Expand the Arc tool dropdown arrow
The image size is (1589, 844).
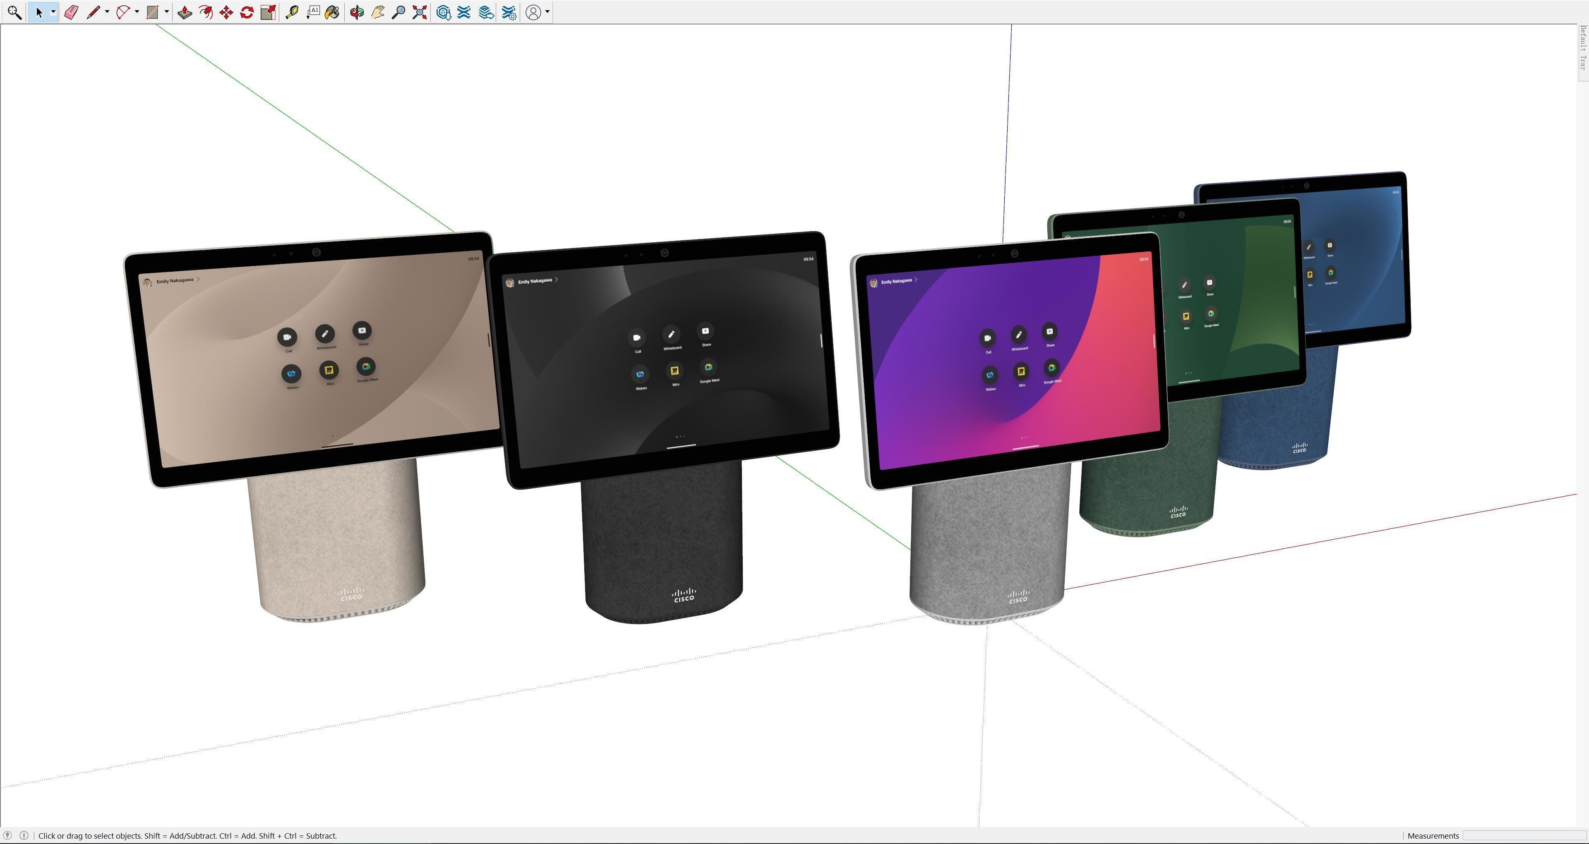(137, 12)
